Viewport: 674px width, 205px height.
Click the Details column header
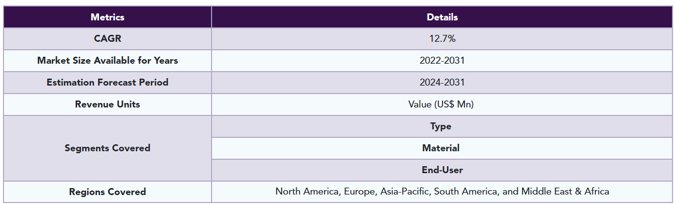(x=442, y=17)
